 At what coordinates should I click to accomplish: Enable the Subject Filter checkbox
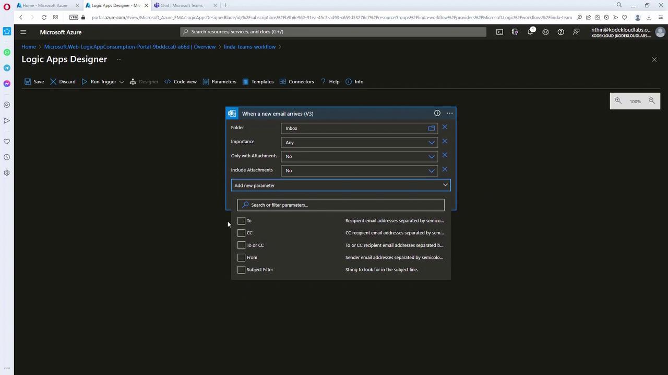coord(241,270)
